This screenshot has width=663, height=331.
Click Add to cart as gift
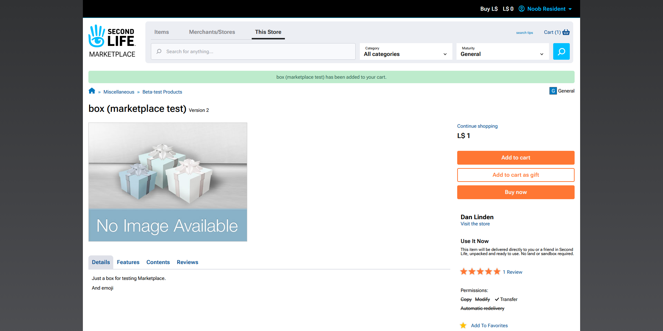pos(516,175)
